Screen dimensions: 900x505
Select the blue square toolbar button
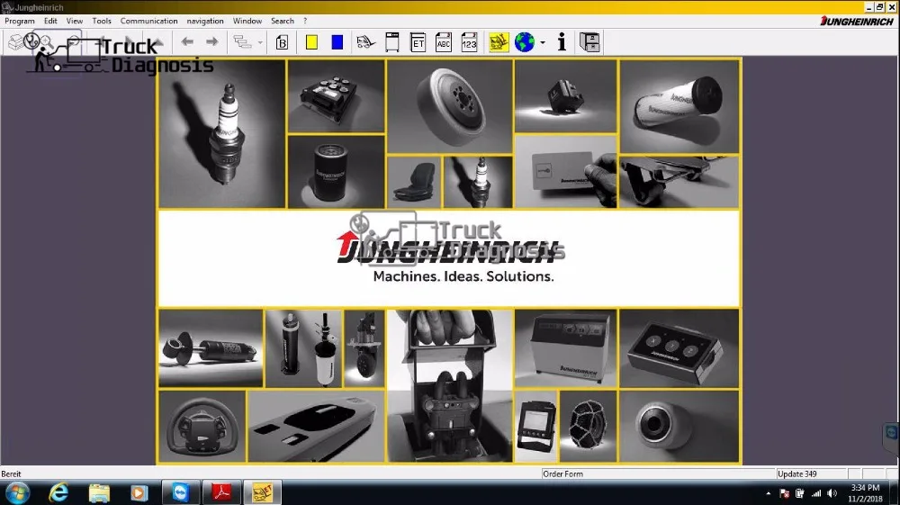337,42
